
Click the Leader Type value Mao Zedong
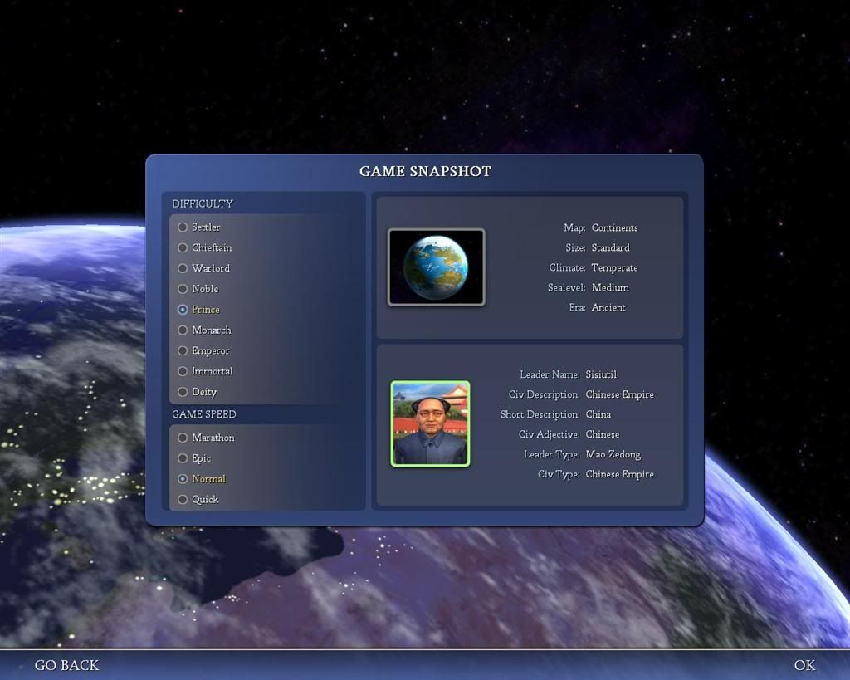click(x=613, y=454)
